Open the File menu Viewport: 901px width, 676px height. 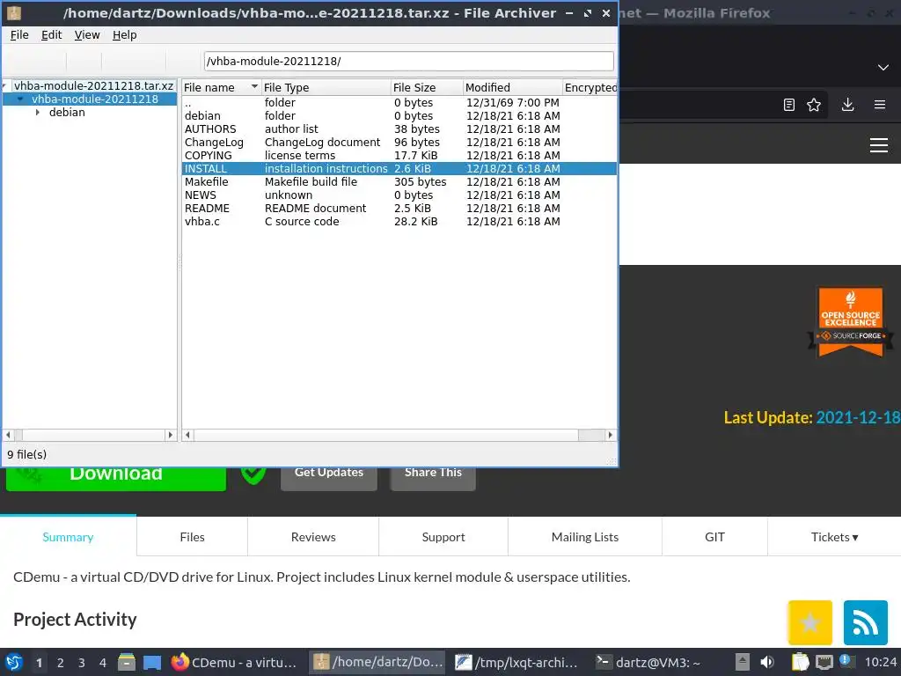[19, 35]
